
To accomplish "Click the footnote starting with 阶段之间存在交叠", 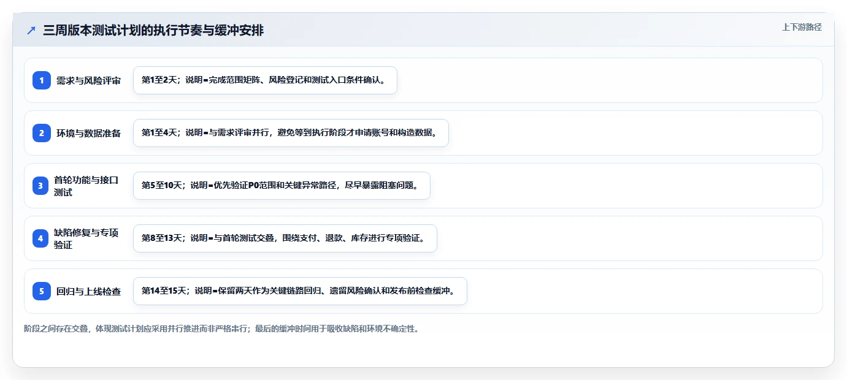I will [x=221, y=329].
